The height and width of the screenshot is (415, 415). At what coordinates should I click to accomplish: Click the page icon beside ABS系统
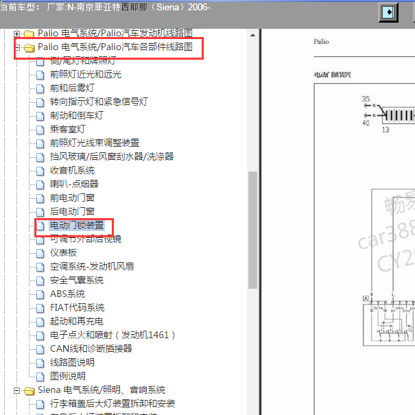pyautogui.click(x=40, y=294)
